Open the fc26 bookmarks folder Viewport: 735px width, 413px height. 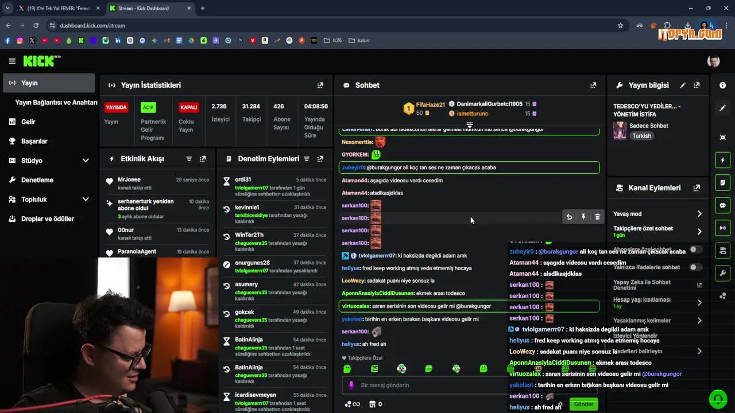click(x=333, y=41)
